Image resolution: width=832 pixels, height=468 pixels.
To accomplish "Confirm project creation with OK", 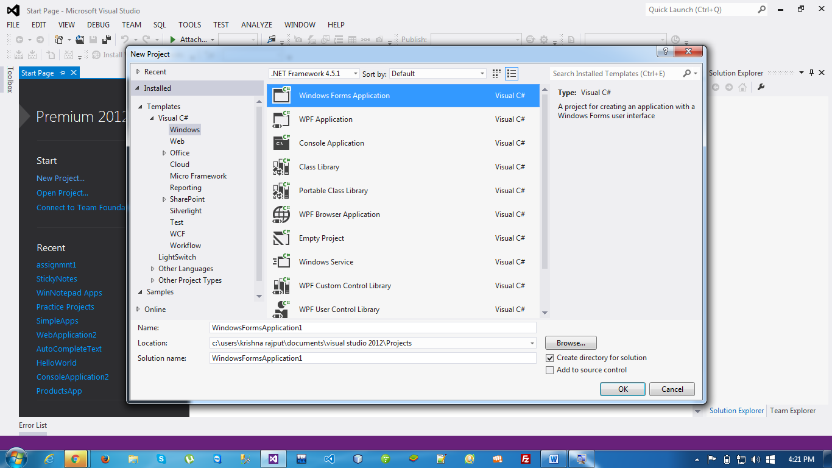I will point(622,389).
